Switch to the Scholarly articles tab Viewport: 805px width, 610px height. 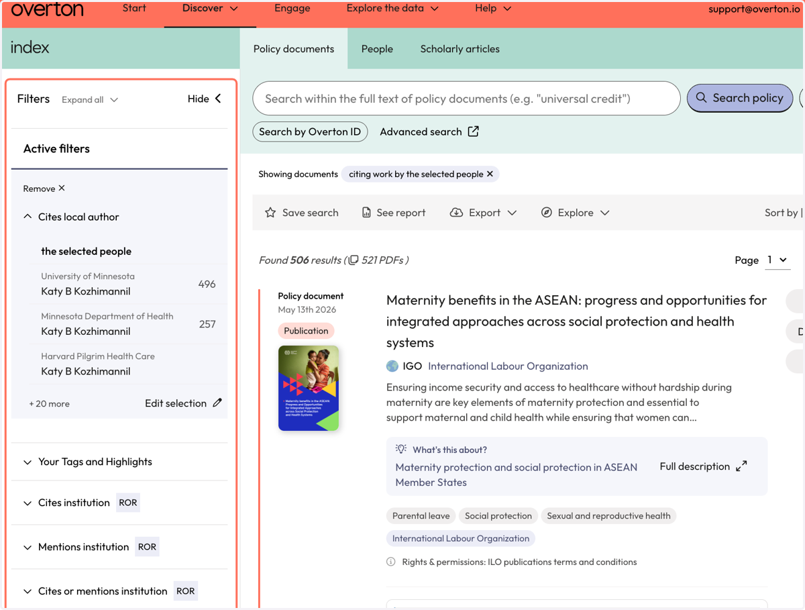pos(460,49)
